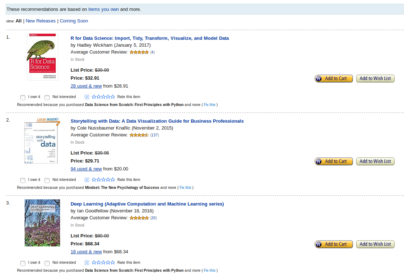Click the X beside Storytelling with Data rating stars

87,179
